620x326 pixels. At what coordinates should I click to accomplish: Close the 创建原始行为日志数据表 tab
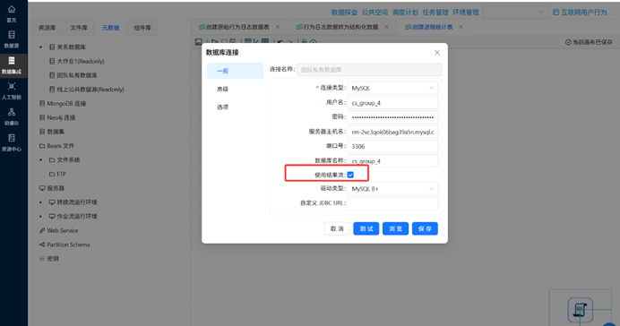point(278,27)
